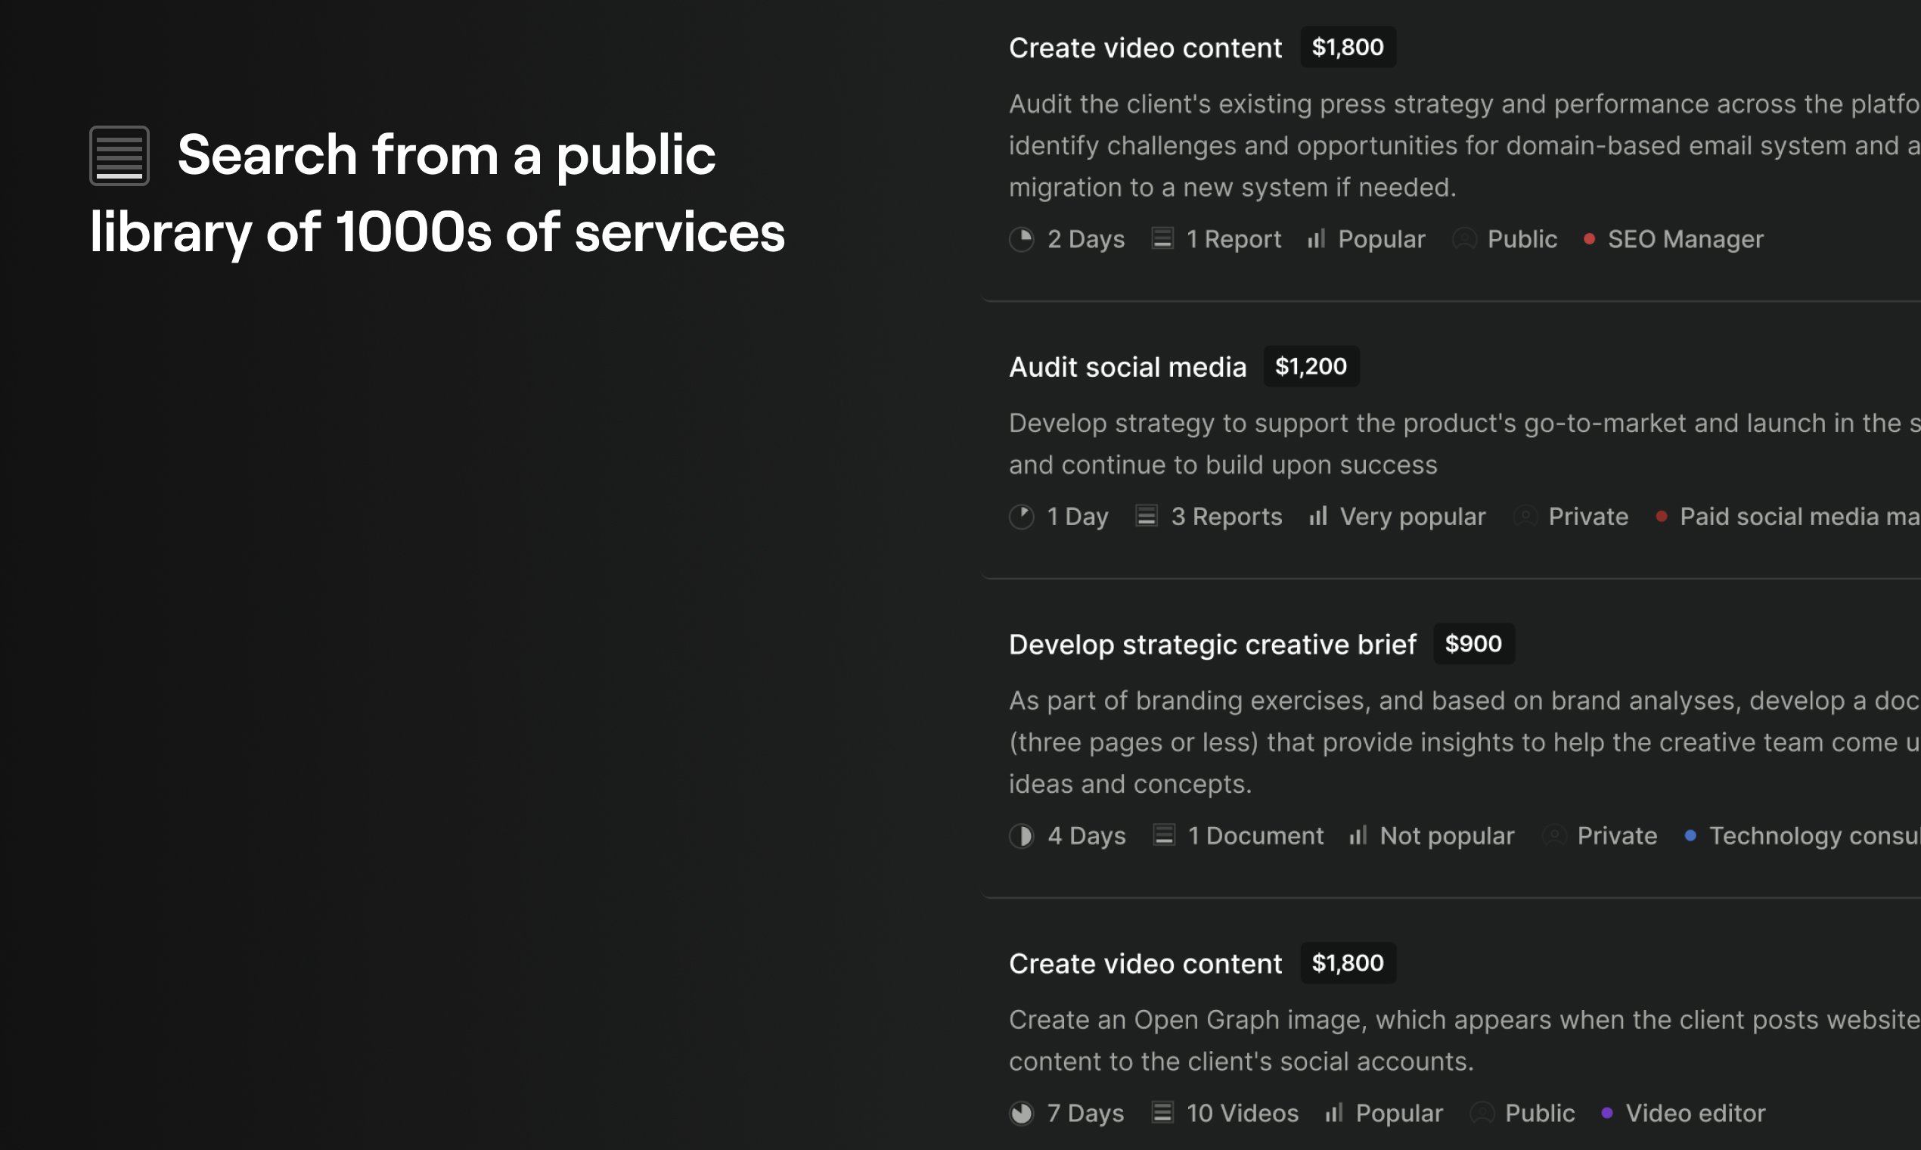Screen dimensions: 1921x1150
Task: Click the red dot beside SEO Manager
Action: 1590,238
